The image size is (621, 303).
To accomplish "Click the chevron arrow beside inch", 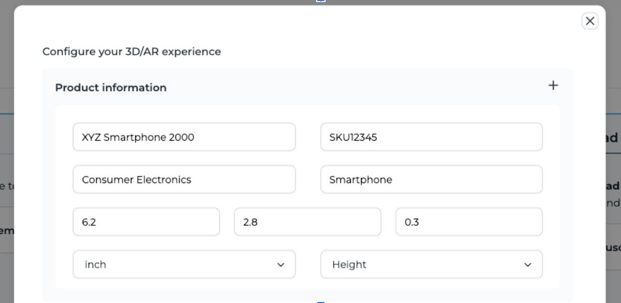I will [281, 265].
